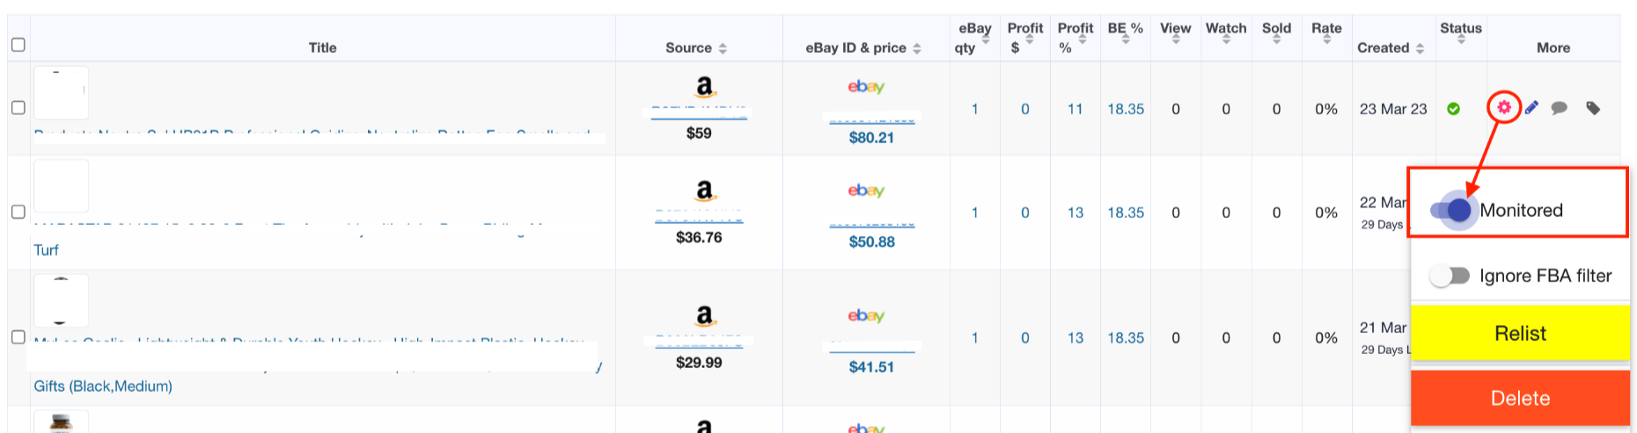Click the blue pencil edit icon in first row
The width and height of the screenshot is (1637, 433).
tap(1531, 107)
